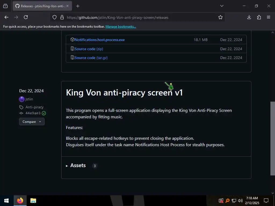
Task: Open the Downloads panel
Action: tap(249, 17)
